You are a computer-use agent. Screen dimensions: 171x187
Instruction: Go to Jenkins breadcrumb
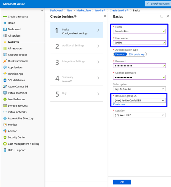100,10
